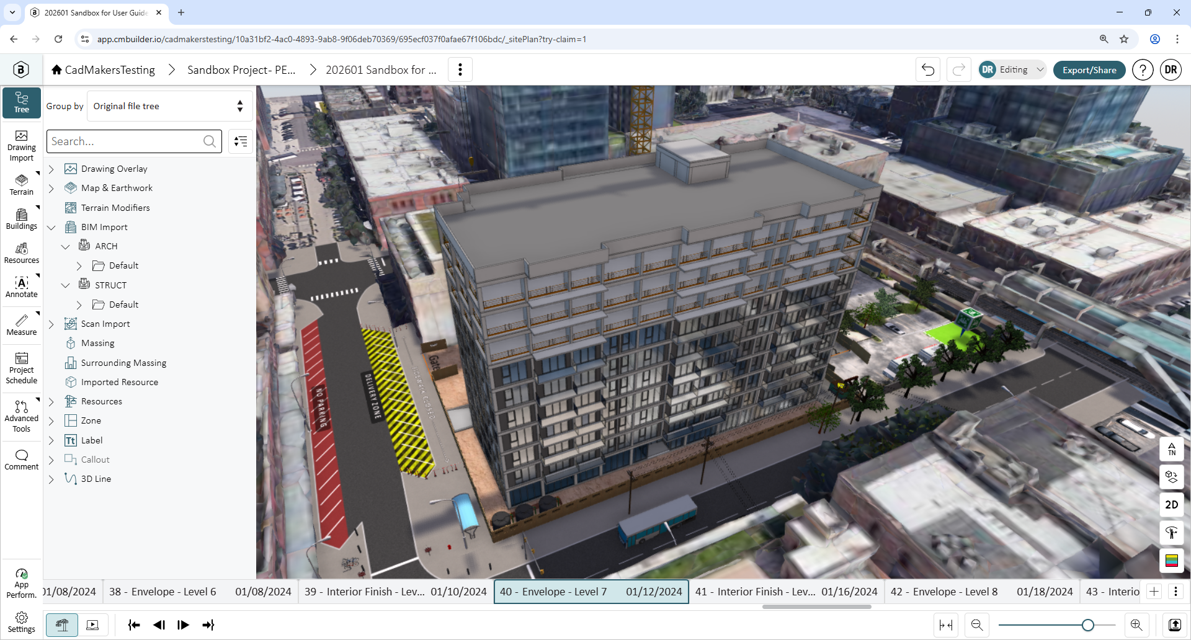Open Project Schedule panel
Viewport: 1191px width, 640px height.
point(22,368)
